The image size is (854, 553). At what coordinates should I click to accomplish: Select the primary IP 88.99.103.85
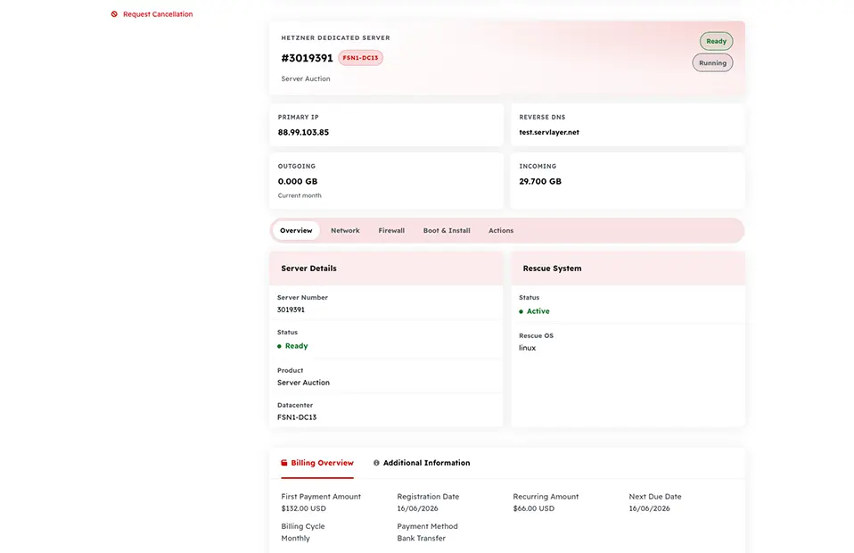tap(303, 132)
